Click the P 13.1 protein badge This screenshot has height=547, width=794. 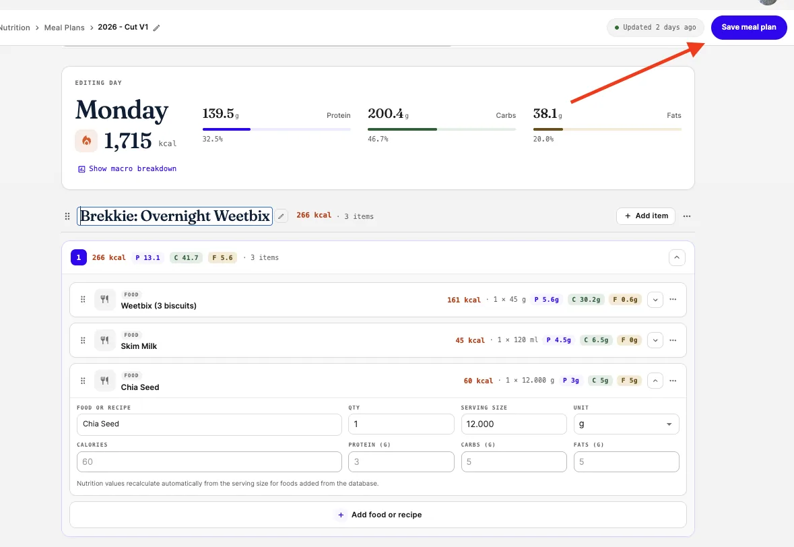pos(148,258)
